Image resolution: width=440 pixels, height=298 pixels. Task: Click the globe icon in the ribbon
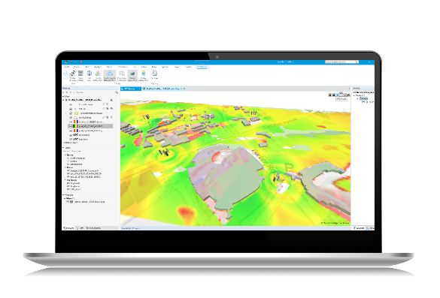pos(90,74)
